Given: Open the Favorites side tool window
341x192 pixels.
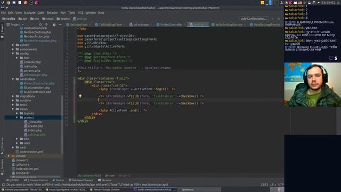Looking at the screenshot, I should [x=2, y=166].
